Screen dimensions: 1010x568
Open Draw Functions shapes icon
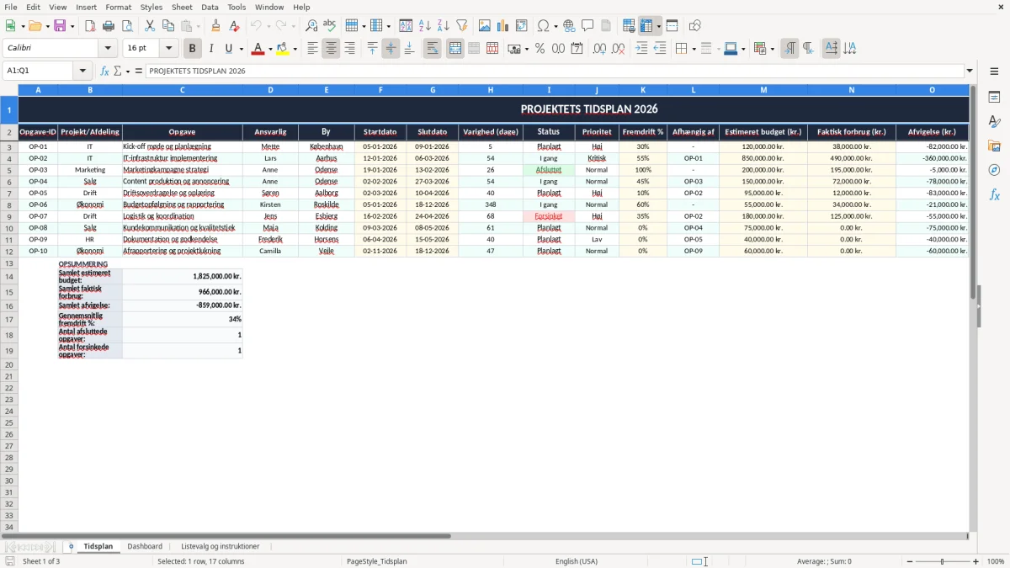pyautogui.click(x=695, y=26)
